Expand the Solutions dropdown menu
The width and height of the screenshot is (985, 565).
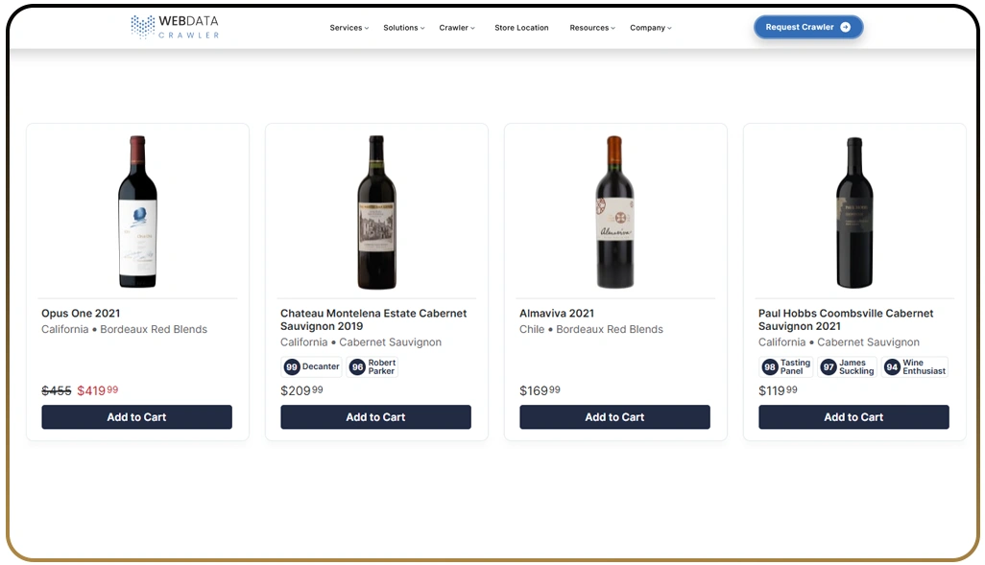coord(403,28)
